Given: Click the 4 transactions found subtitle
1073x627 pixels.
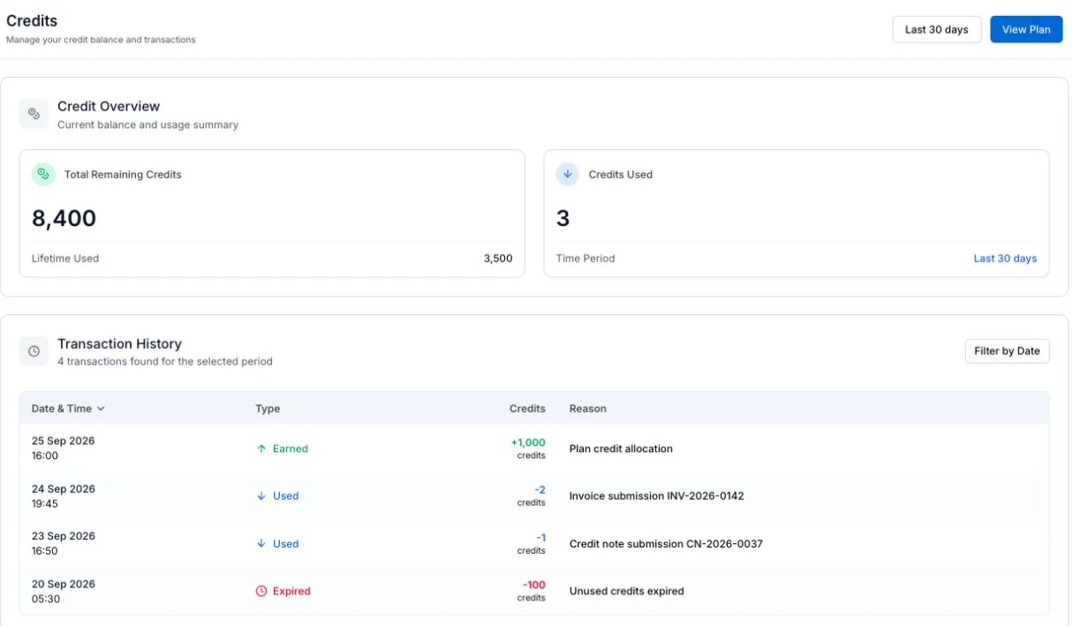Looking at the screenshot, I should pyautogui.click(x=165, y=361).
